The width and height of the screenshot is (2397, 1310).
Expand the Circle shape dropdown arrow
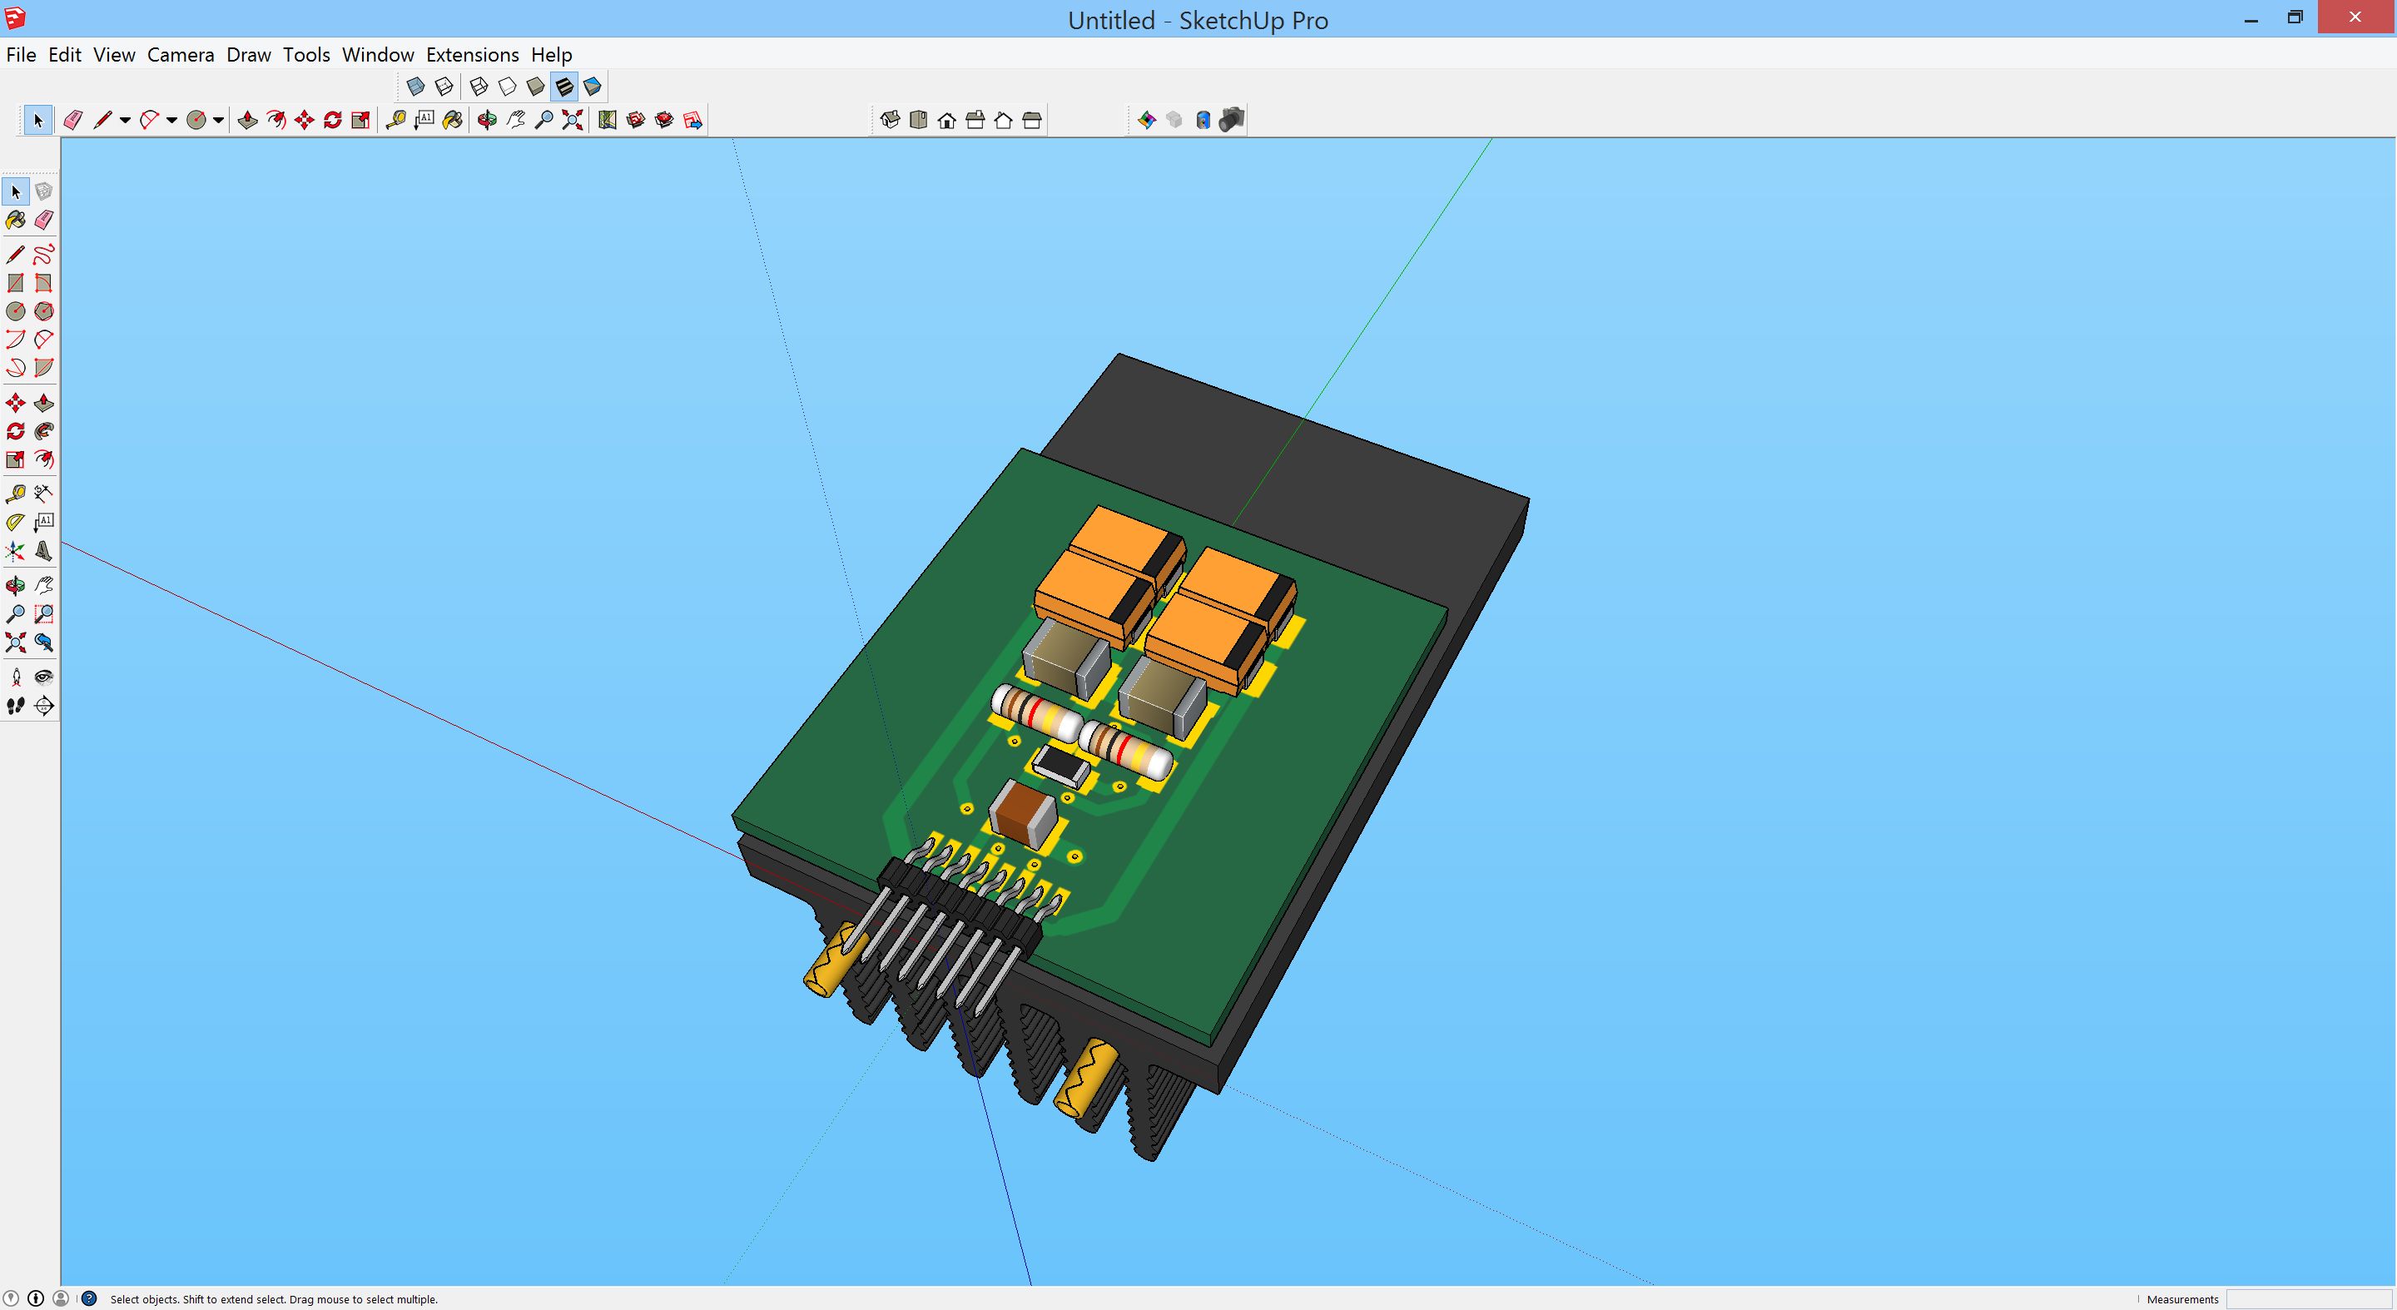coord(219,120)
